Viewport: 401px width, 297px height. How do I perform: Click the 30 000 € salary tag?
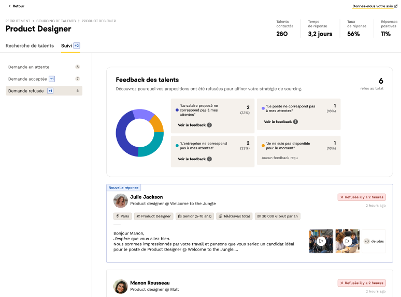tap(277, 216)
